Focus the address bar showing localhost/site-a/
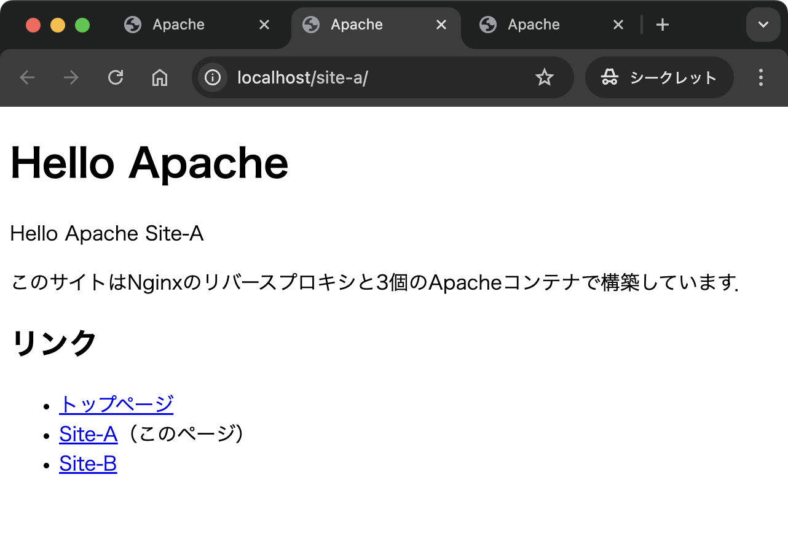This screenshot has width=788, height=550. coord(369,77)
